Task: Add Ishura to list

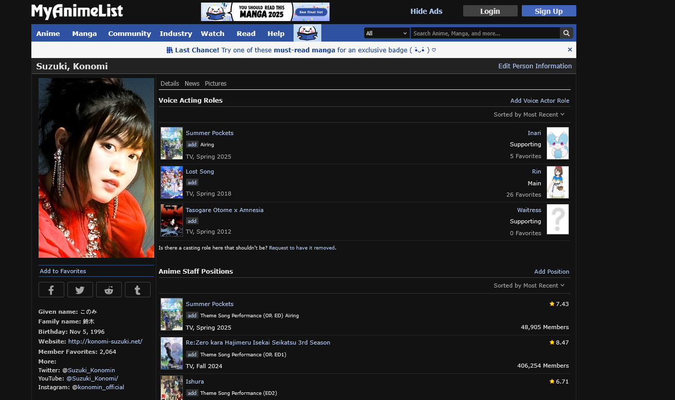Action: tap(192, 393)
